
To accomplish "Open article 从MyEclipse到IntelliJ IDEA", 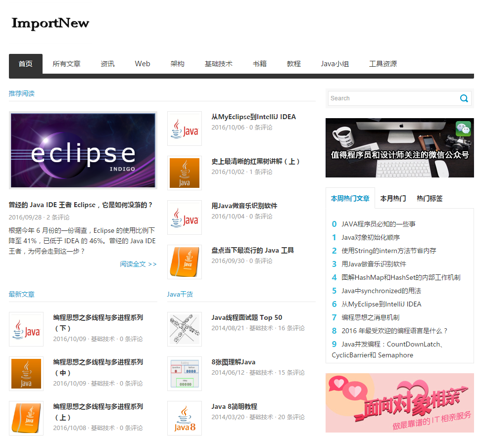I will click(254, 117).
